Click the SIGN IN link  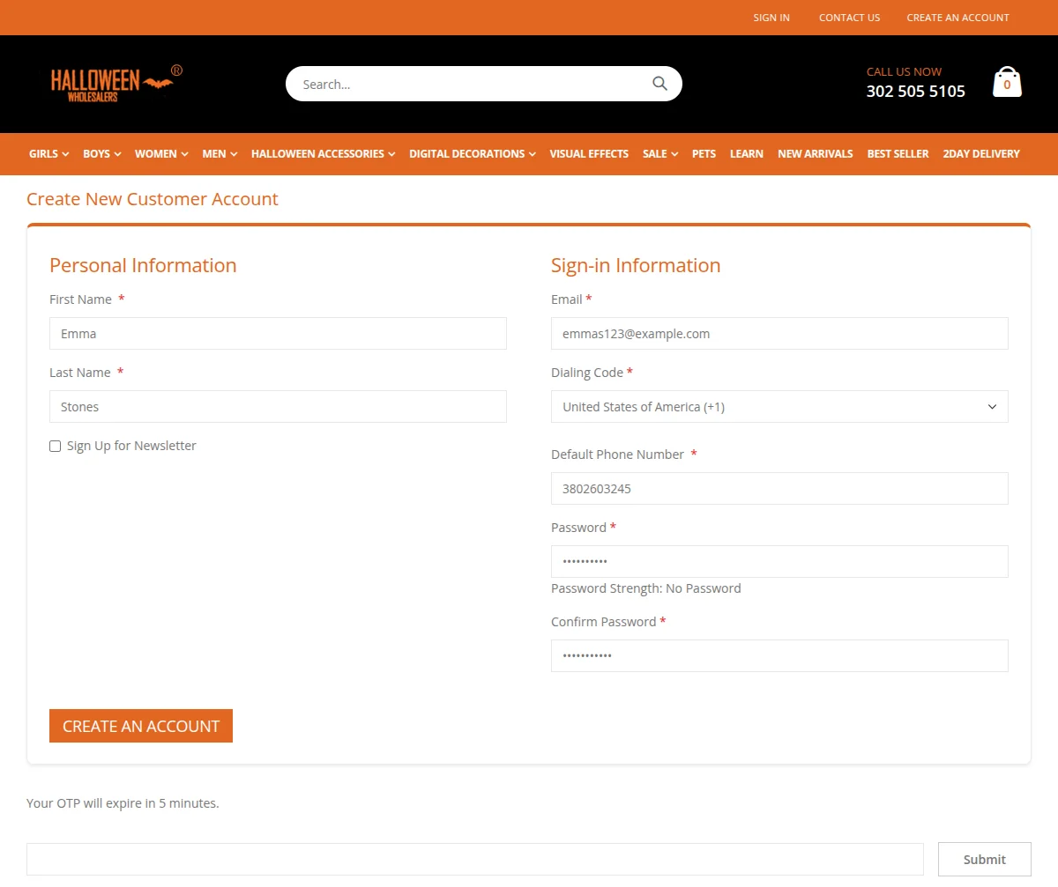pos(771,17)
